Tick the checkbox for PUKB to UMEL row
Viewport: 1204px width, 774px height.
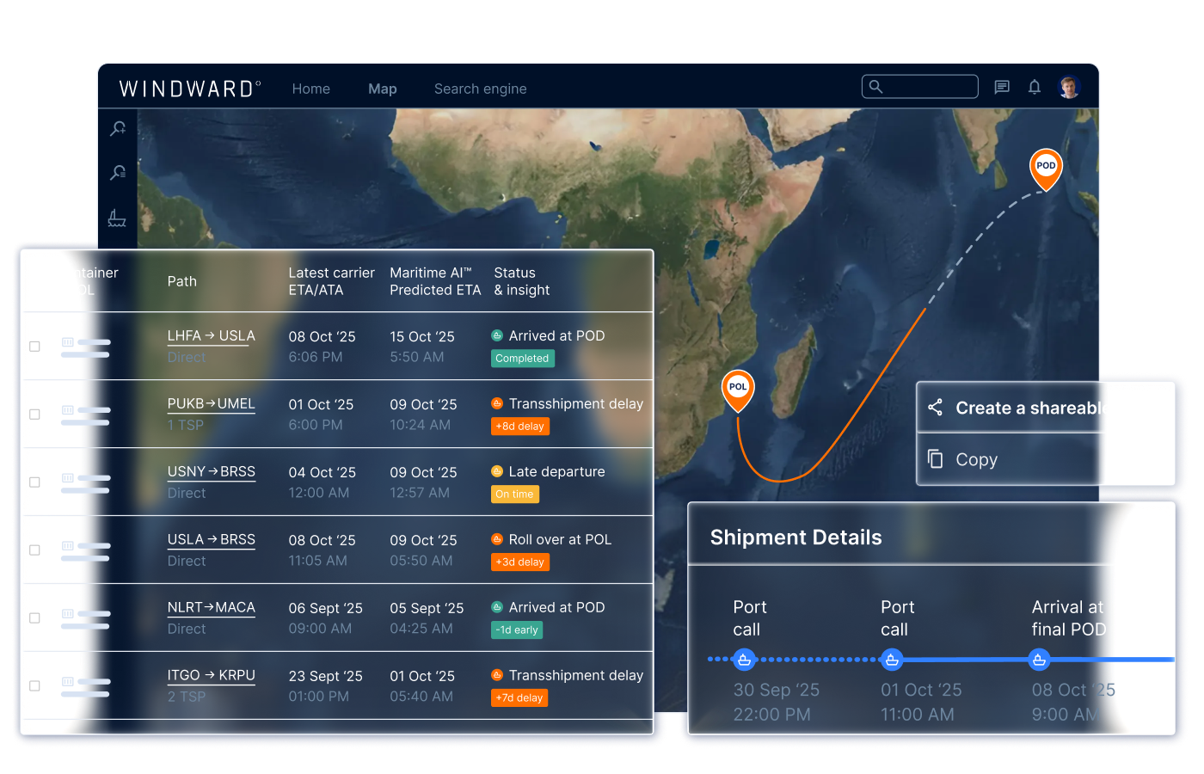coord(35,415)
